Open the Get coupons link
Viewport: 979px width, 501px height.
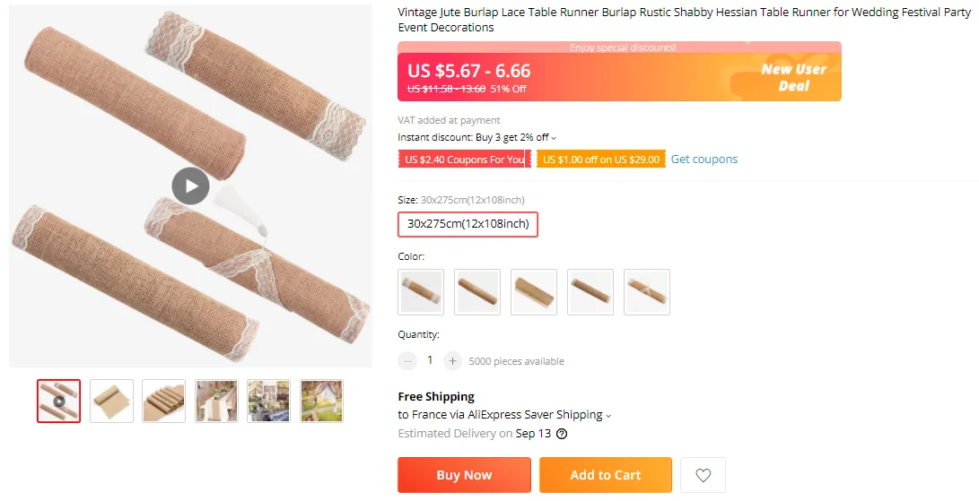point(704,160)
